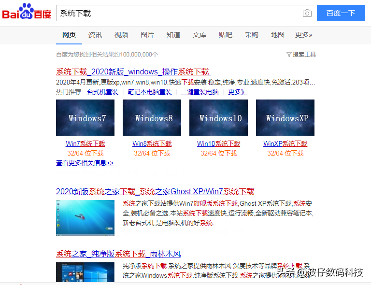Image resolution: width=371 pixels, height=285 pixels.
Task: Open the 视频 tab
Action: (121, 35)
